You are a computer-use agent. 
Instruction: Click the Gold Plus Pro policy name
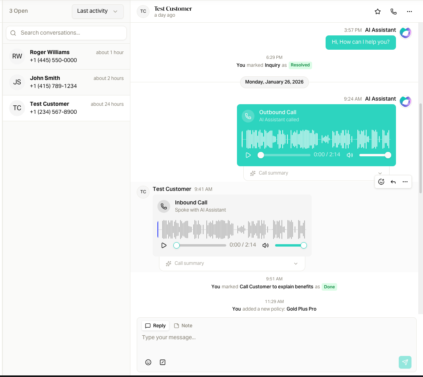click(301, 309)
